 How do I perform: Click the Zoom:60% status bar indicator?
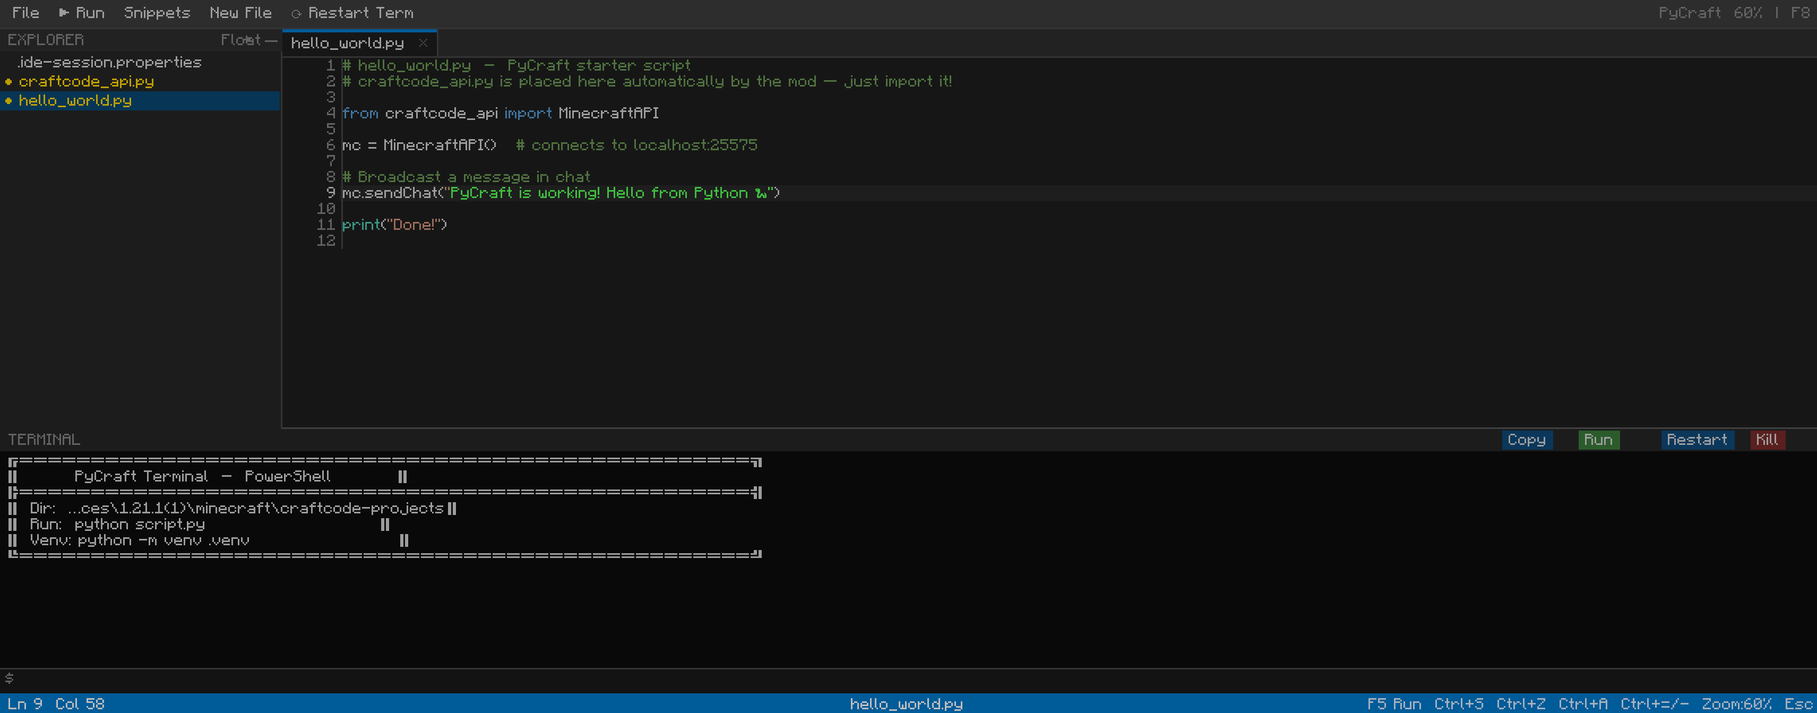click(1736, 703)
